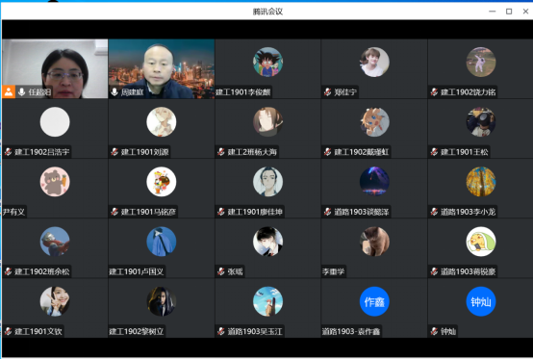533x359 pixels.
Task: Select the blue 作鑫 avatar circle
Action: click(x=374, y=301)
